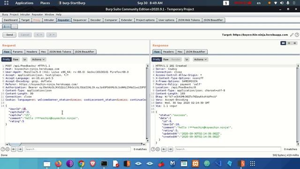The height and width of the screenshot is (169, 300).
Task: Open the Proxy tab
Action: click(37, 20)
